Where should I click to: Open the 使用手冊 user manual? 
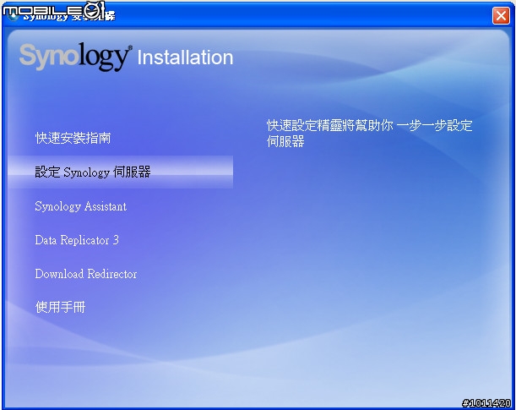pyautogui.click(x=60, y=307)
